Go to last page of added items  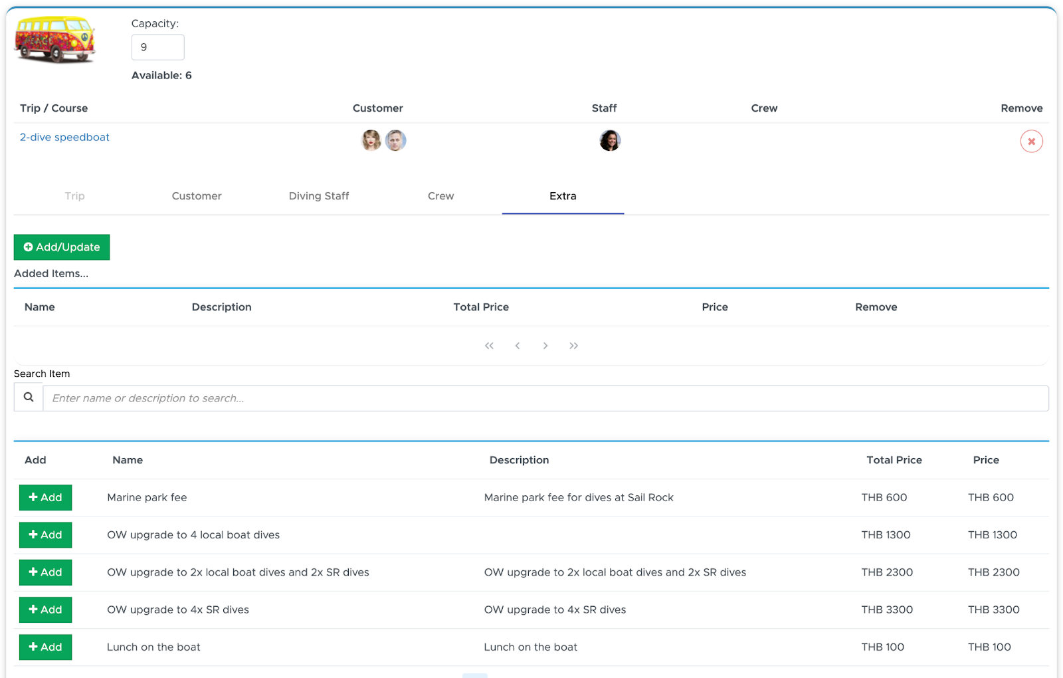(573, 346)
